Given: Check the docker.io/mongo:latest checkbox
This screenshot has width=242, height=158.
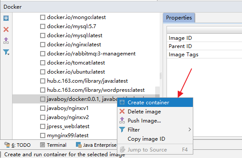Looking at the screenshot, I should coord(43,17).
